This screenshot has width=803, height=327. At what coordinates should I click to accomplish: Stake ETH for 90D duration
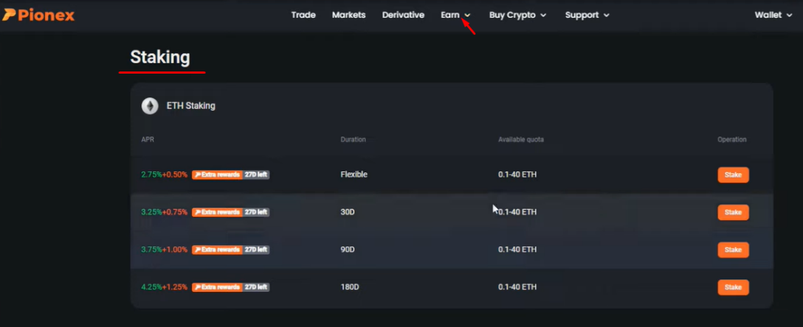pos(733,250)
